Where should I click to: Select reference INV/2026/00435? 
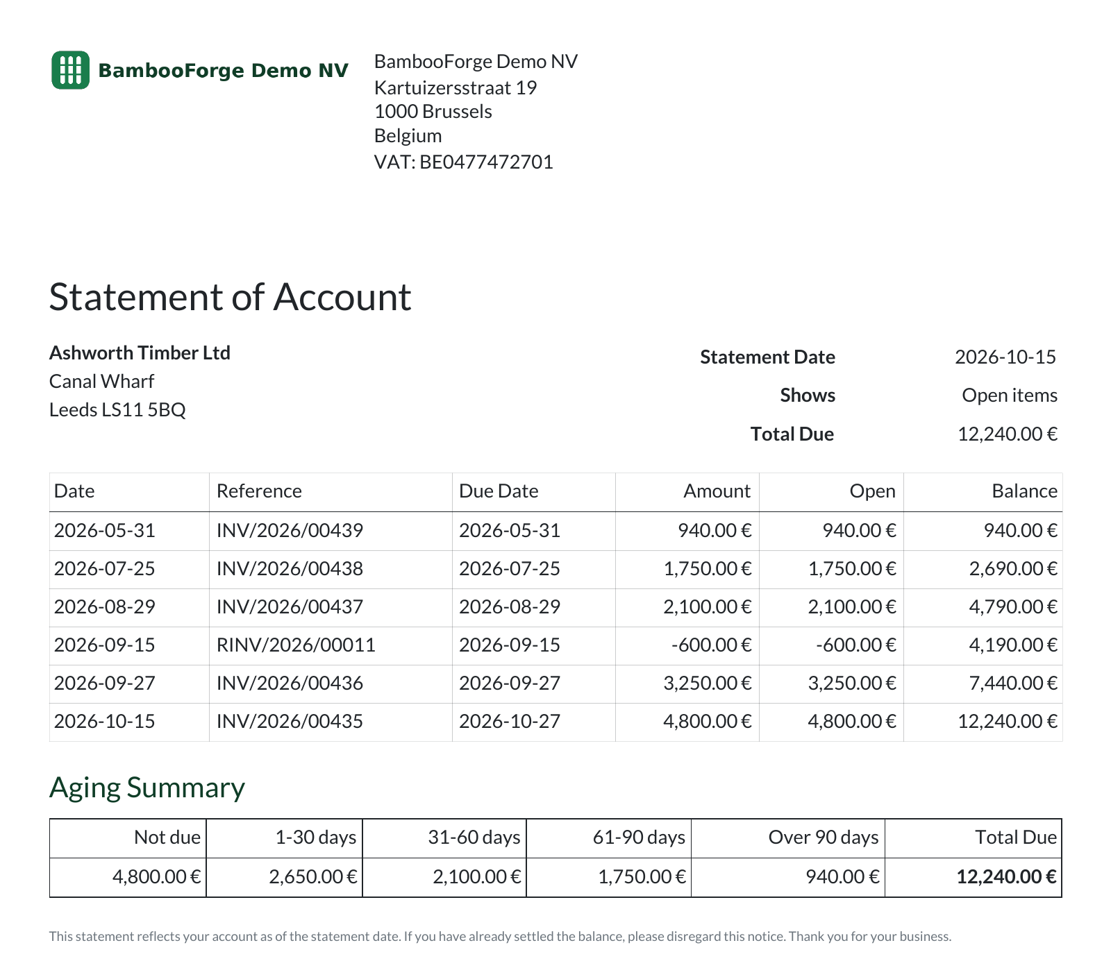[x=290, y=721]
